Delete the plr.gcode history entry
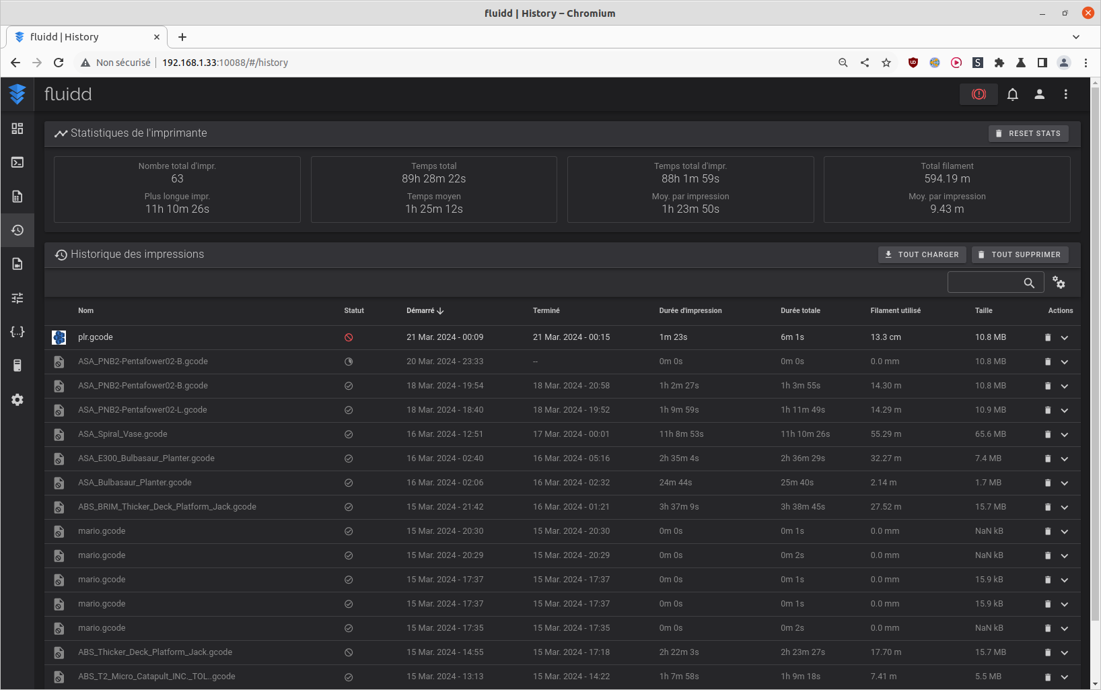Image resolution: width=1101 pixels, height=690 pixels. (x=1048, y=338)
